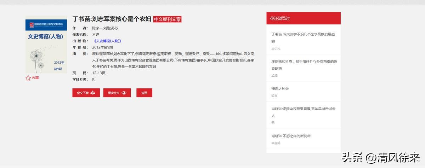
Task: Click the author names 陈宁一;刘刚;苏苏
Action: click(x=105, y=28)
